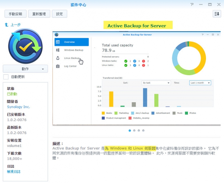Screen dimensions: 224x183
Task: Select second screenshot carousel dot
Action: 134,130
